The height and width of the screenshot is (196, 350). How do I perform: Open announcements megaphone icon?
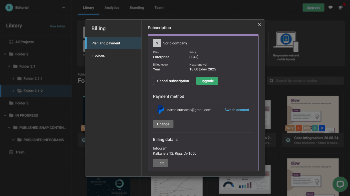tap(341, 7)
